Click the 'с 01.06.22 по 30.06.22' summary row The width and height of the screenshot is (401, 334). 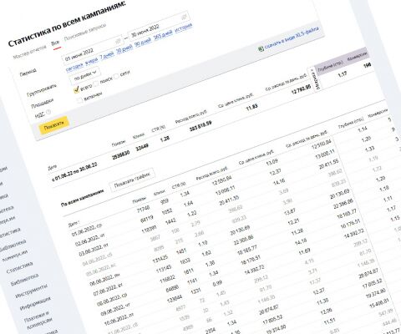coord(74,172)
